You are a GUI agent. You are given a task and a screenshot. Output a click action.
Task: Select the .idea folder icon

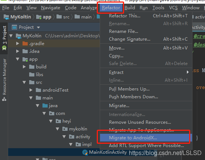coord(25,51)
